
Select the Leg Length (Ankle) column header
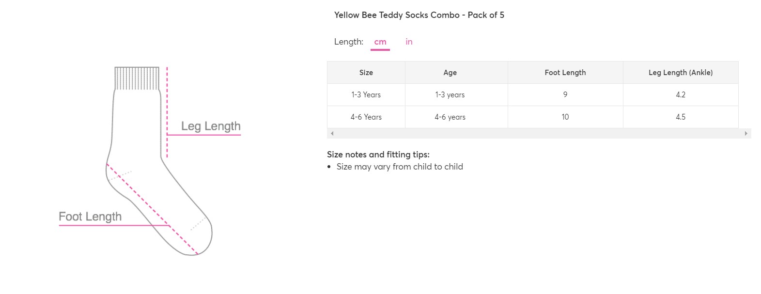(x=681, y=73)
